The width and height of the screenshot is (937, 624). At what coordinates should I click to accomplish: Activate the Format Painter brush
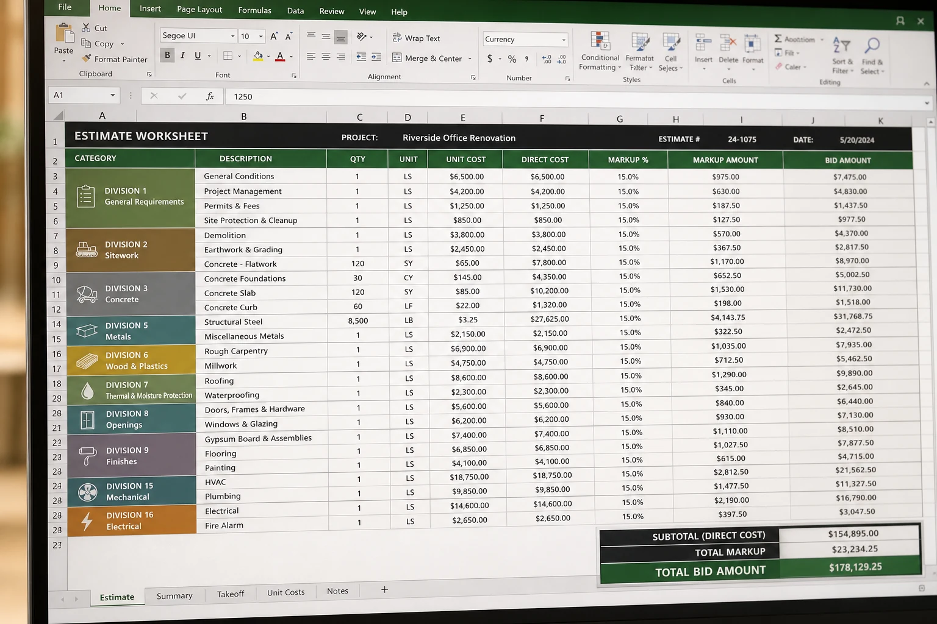[x=87, y=58]
